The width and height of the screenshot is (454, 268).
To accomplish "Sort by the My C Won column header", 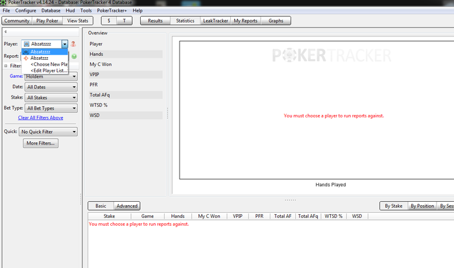I will point(209,216).
